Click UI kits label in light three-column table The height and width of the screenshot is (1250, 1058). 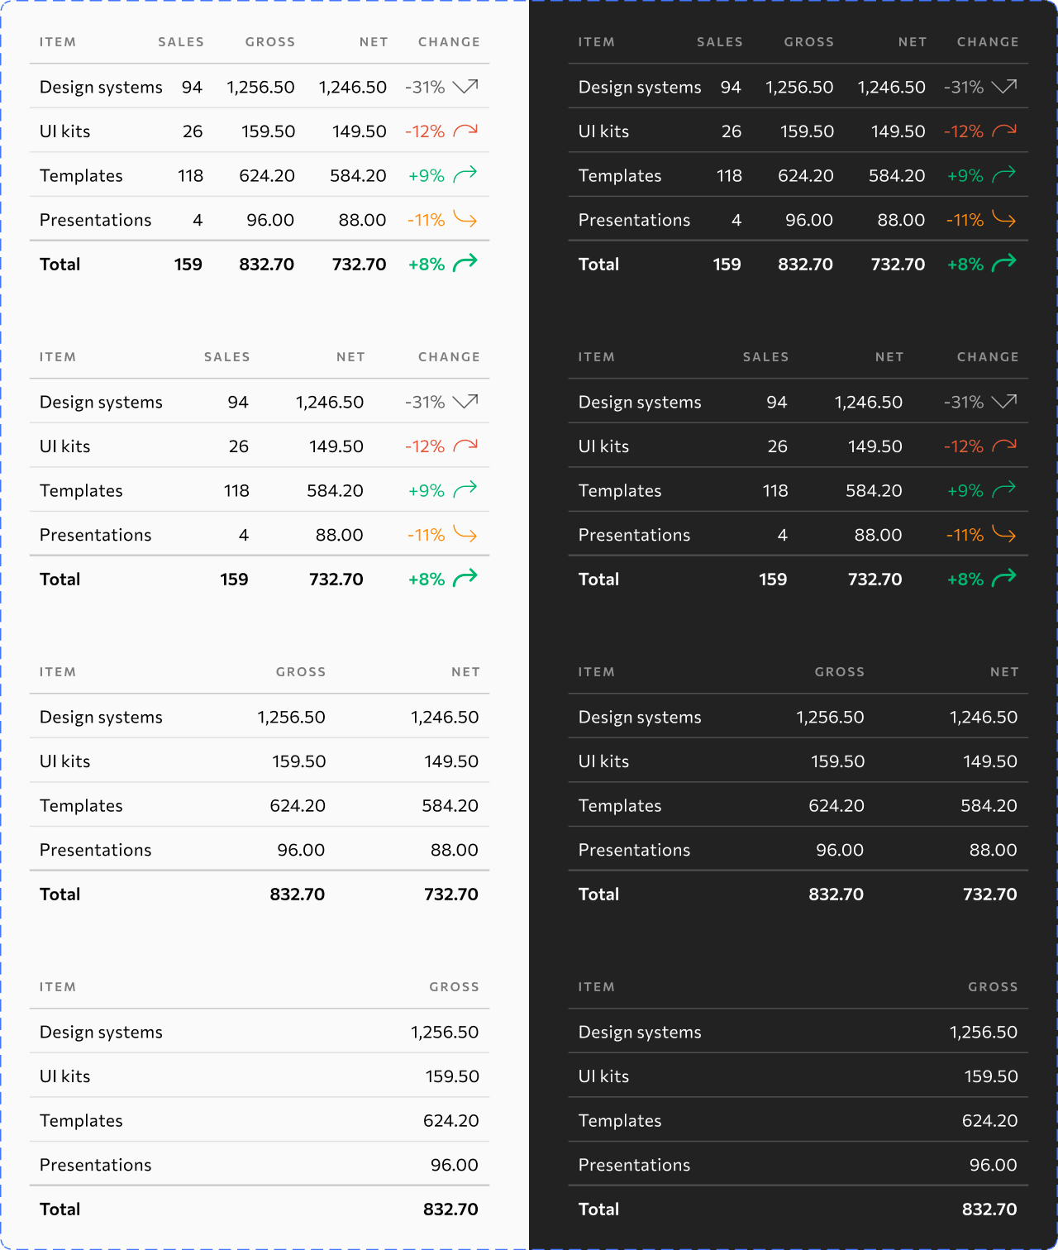click(65, 761)
